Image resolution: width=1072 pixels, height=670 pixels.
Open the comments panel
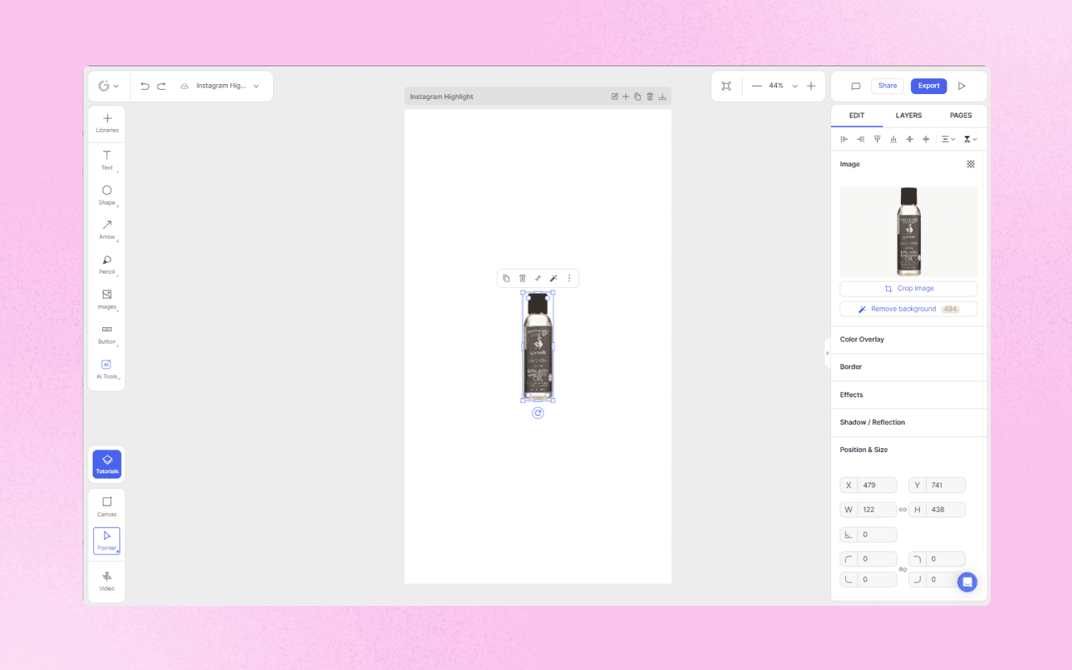pyautogui.click(x=855, y=86)
